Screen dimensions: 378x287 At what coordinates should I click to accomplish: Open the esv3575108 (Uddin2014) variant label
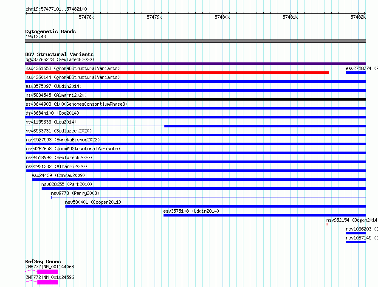[x=191, y=211]
